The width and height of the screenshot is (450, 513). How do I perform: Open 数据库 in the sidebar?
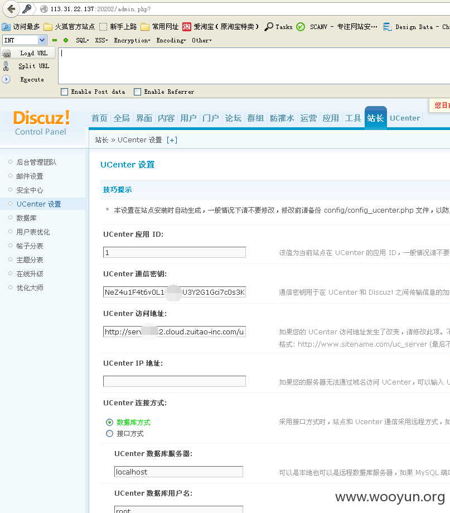26,218
